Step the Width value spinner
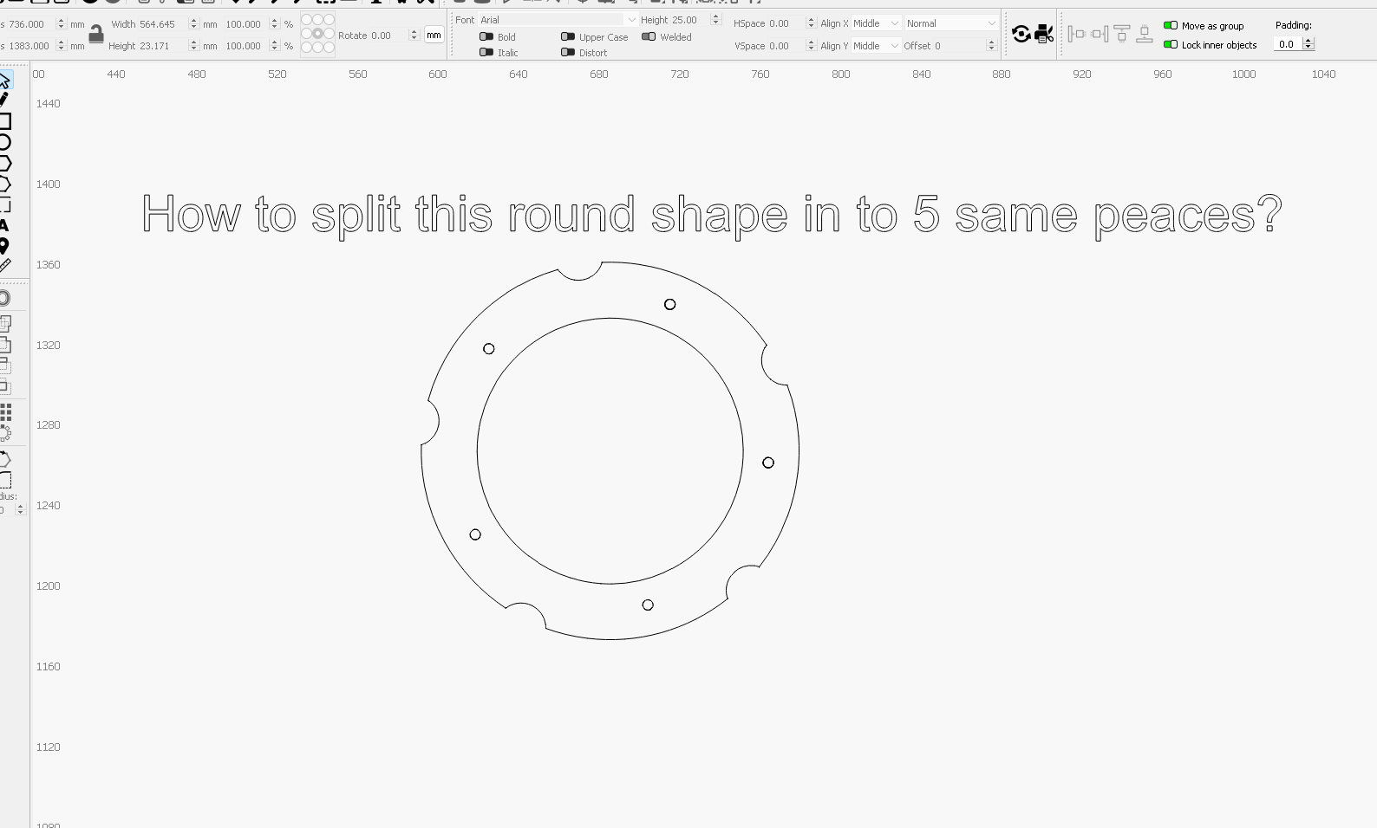1377x828 pixels. coord(193,24)
